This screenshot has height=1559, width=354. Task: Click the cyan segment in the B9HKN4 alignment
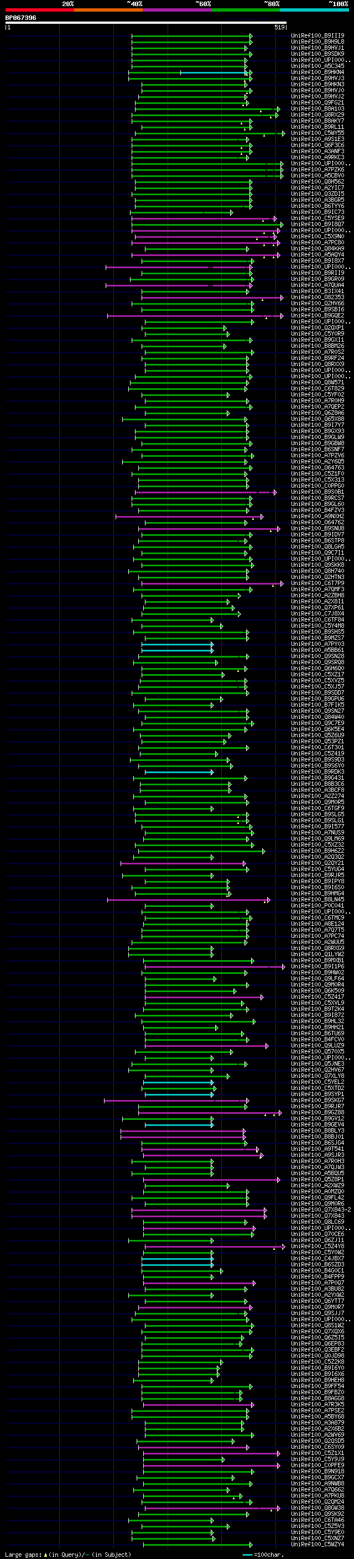[x=214, y=72]
